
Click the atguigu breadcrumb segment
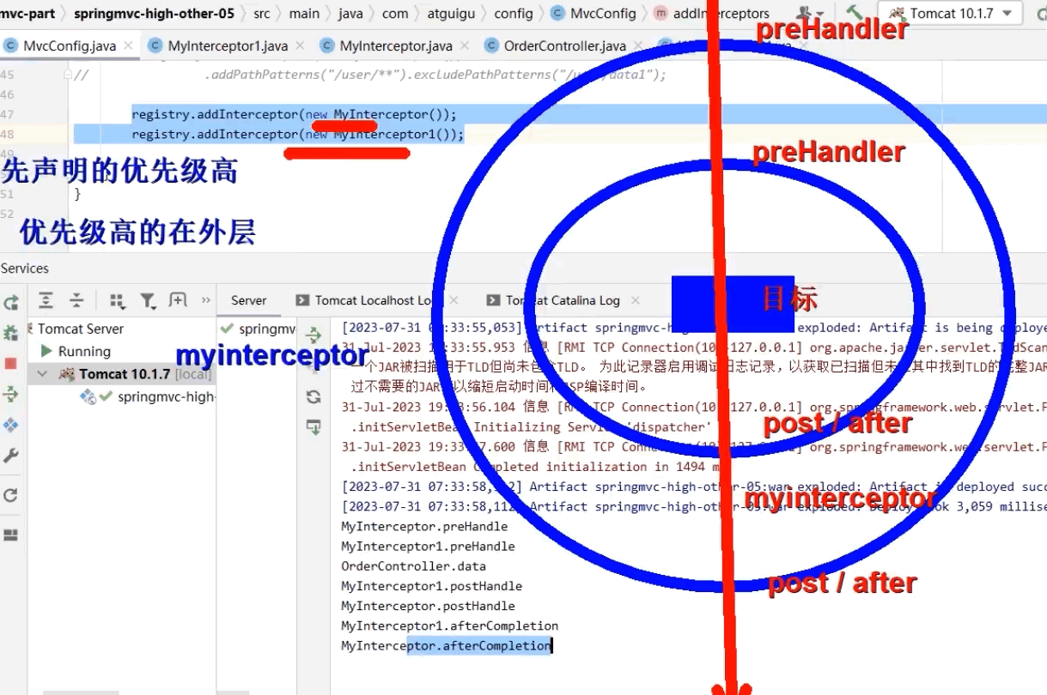tap(452, 13)
